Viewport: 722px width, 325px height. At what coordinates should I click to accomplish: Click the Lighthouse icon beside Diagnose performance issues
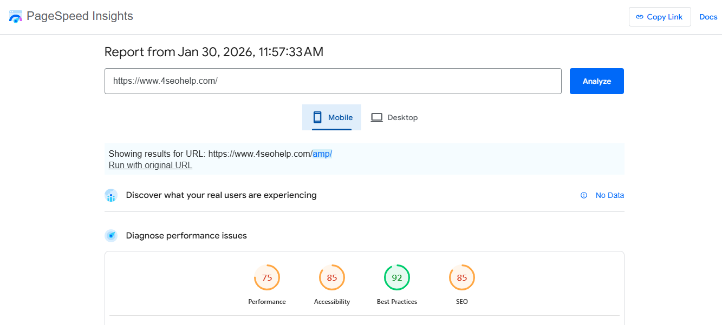(x=111, y=235)
